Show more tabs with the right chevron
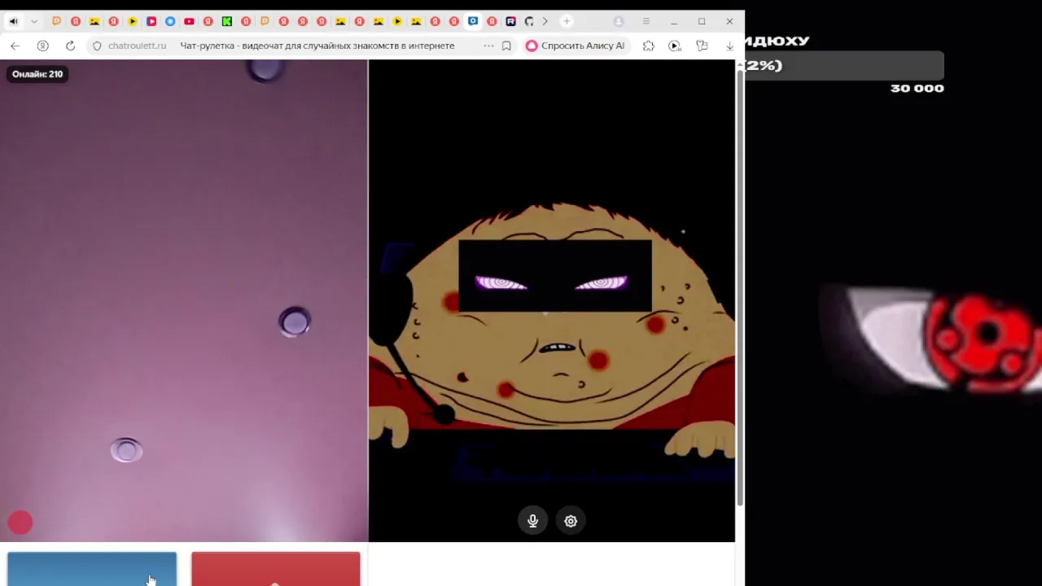 click(545, 21)
